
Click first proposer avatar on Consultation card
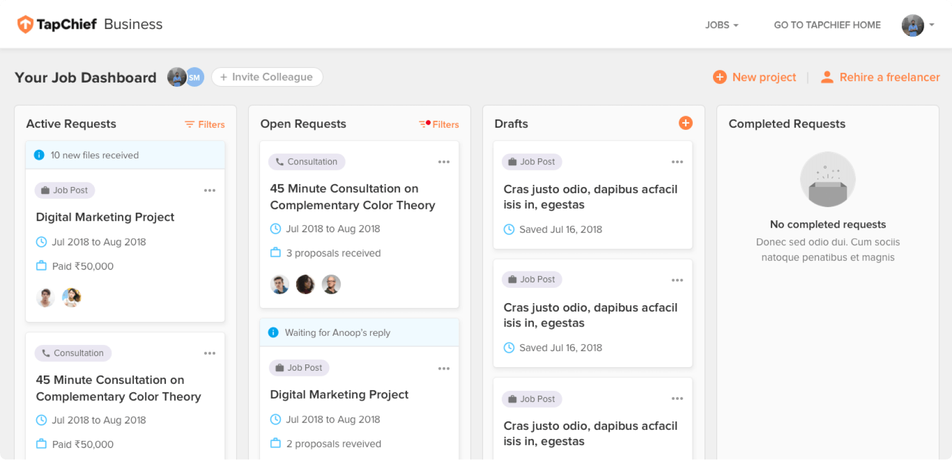[279, 285]
